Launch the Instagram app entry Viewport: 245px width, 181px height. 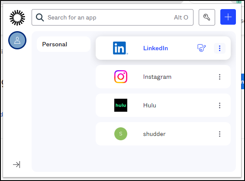pyautogui.click(x=163, y=77)
